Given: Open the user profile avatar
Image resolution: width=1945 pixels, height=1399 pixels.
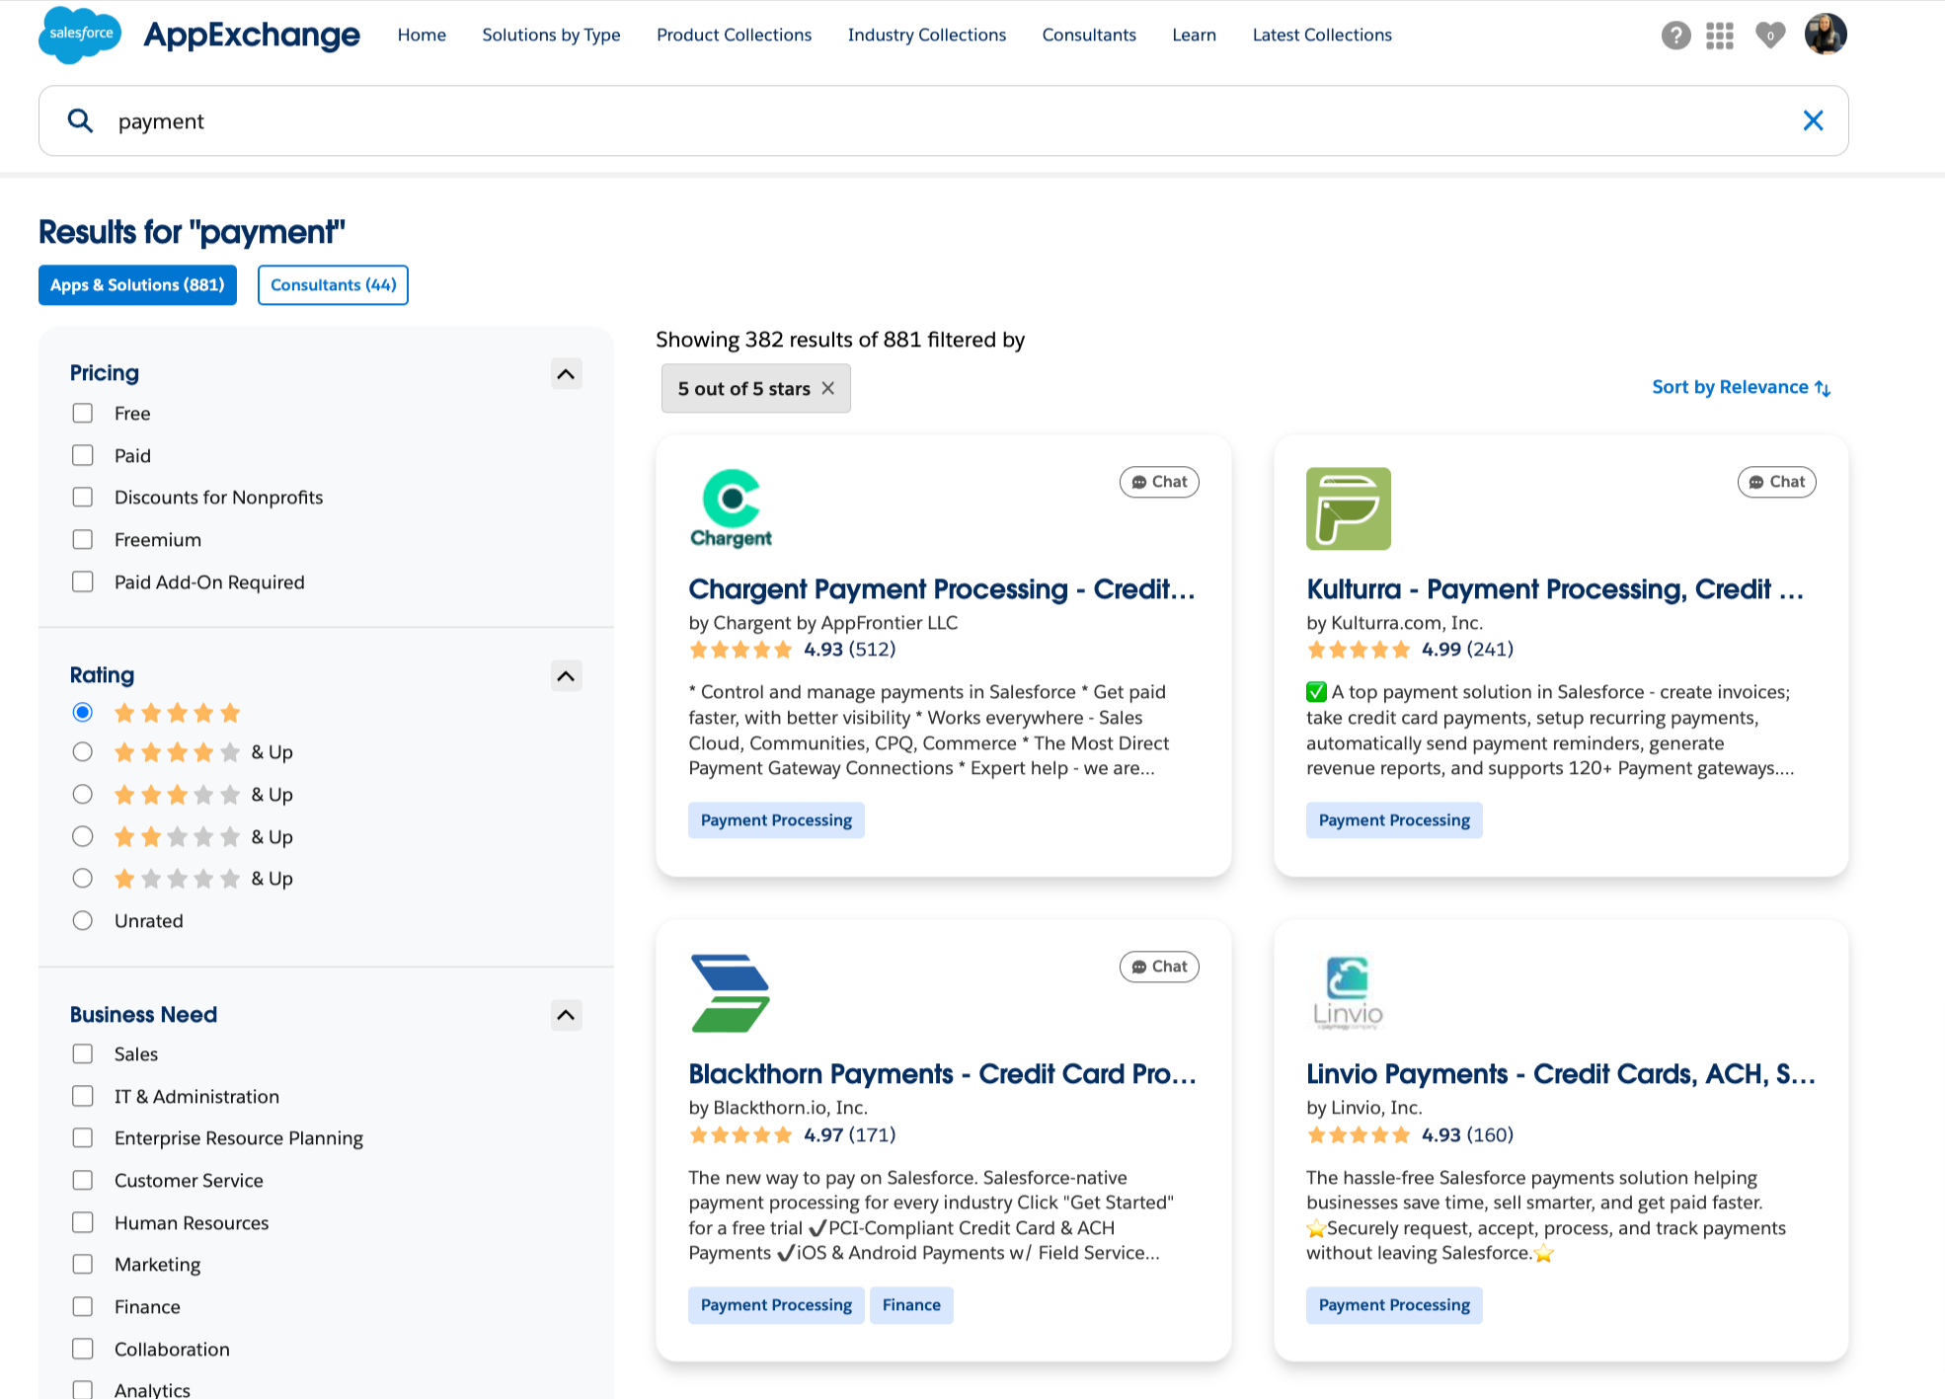Looking at the screenshot, I should 1826,35.
